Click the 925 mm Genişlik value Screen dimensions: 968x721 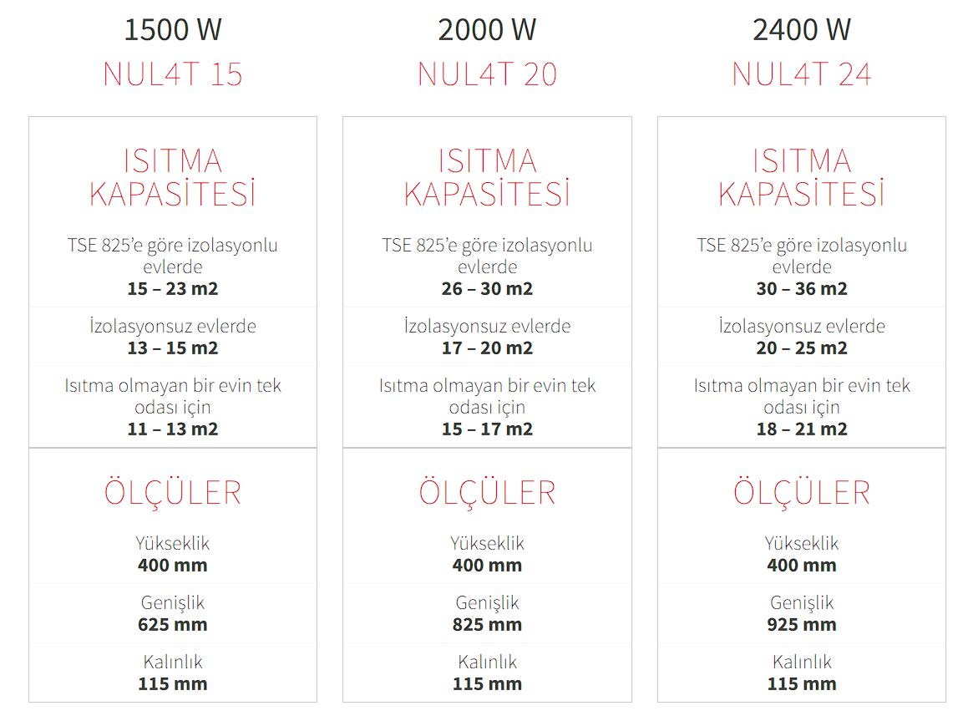point(802,625)
